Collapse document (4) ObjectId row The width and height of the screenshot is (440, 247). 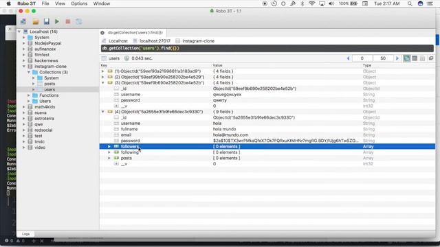(x=102, y=112)
